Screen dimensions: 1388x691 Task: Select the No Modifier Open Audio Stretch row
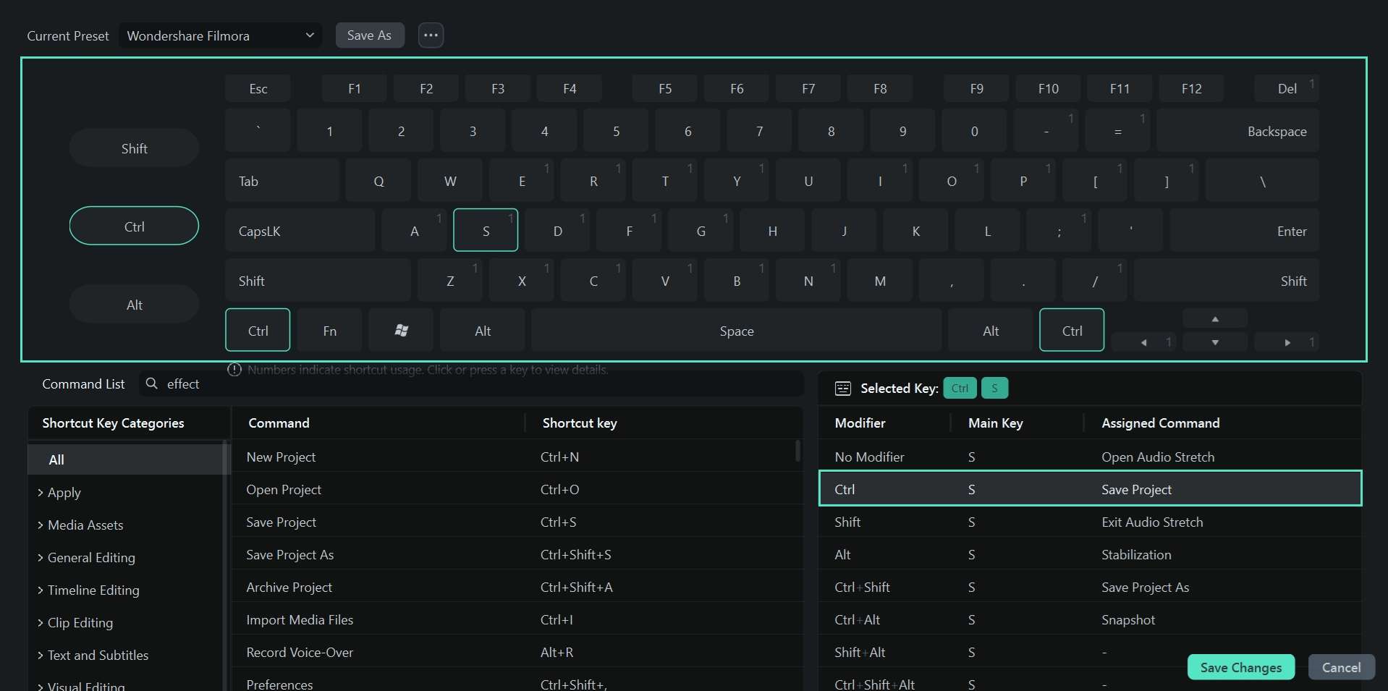1090,457
